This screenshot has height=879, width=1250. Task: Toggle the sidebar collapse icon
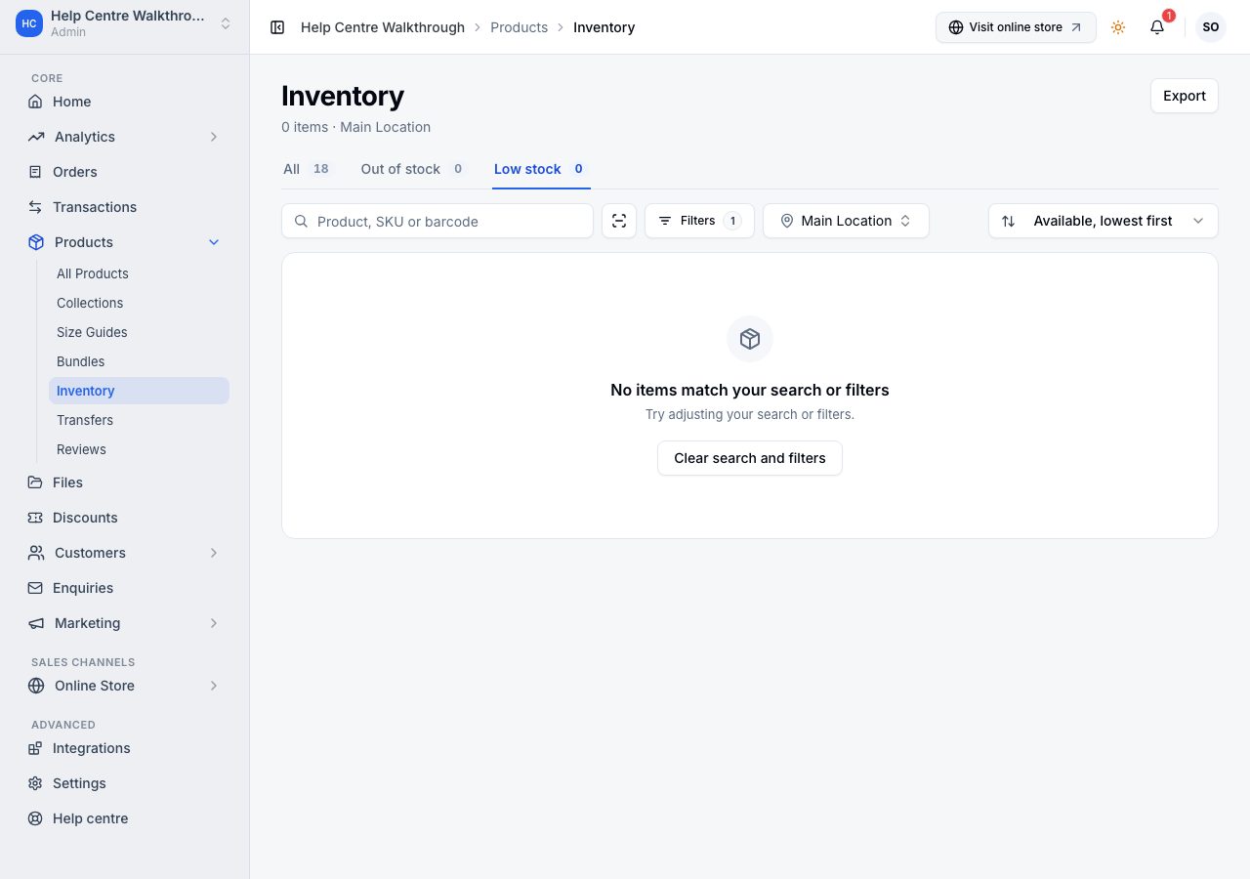pos(277,27)
